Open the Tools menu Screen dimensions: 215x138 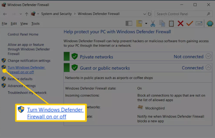tap(35, 24)
